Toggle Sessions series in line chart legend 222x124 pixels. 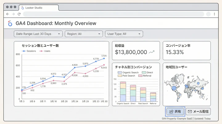(x=29, y=51)
